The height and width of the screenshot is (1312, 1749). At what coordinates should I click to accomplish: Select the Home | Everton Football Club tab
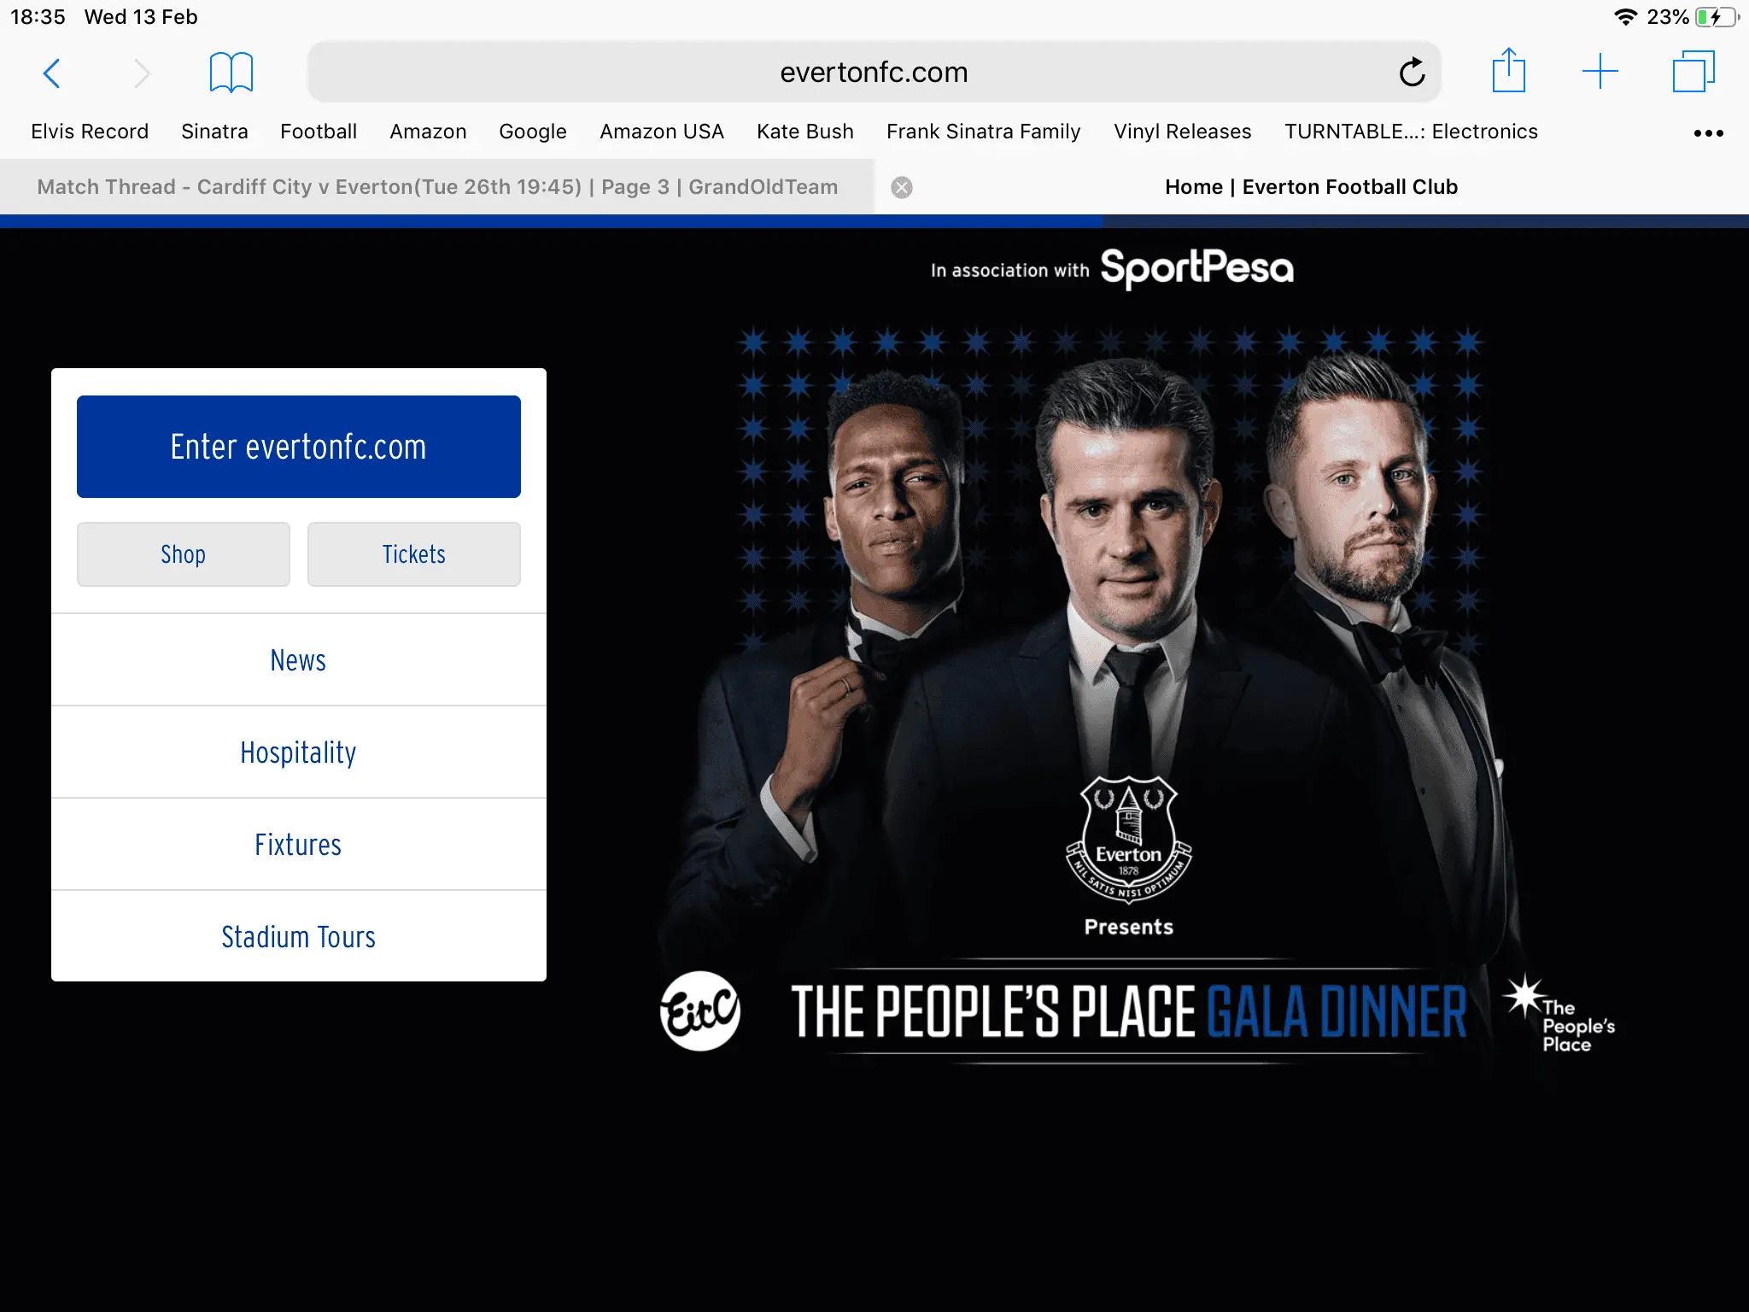[x=1312, y=187]
